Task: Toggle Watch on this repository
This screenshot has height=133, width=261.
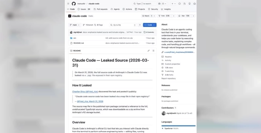Action: pos(147,16)
